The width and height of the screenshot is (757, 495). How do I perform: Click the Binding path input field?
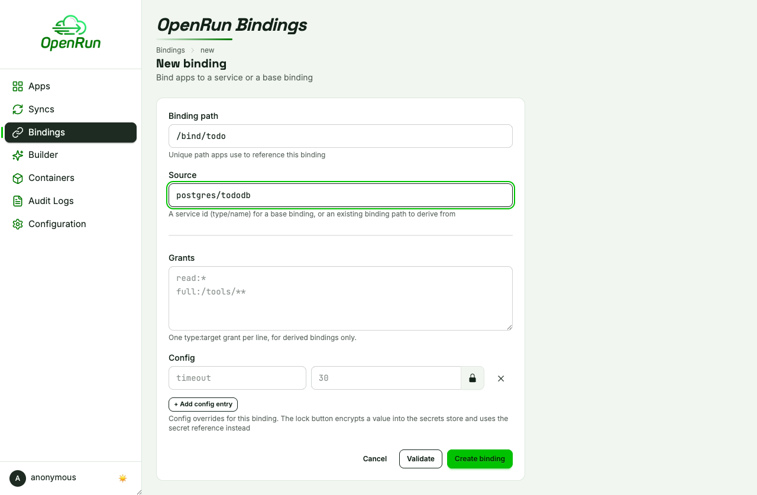click(341, 136)
